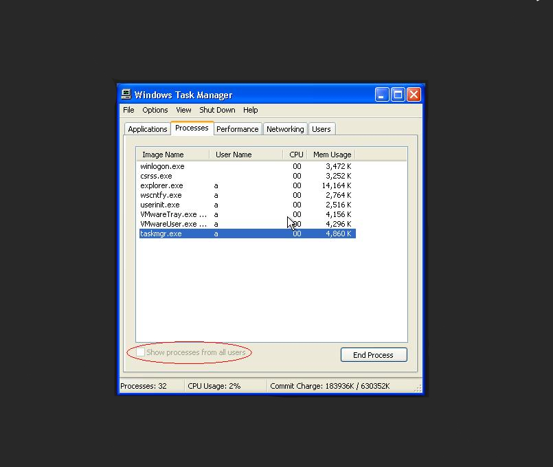Open the Help menu
The width and height of the screenshot is (553, 467).
251,110
